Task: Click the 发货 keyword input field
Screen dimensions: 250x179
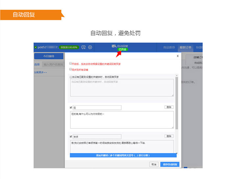Action: pos(97,137)
